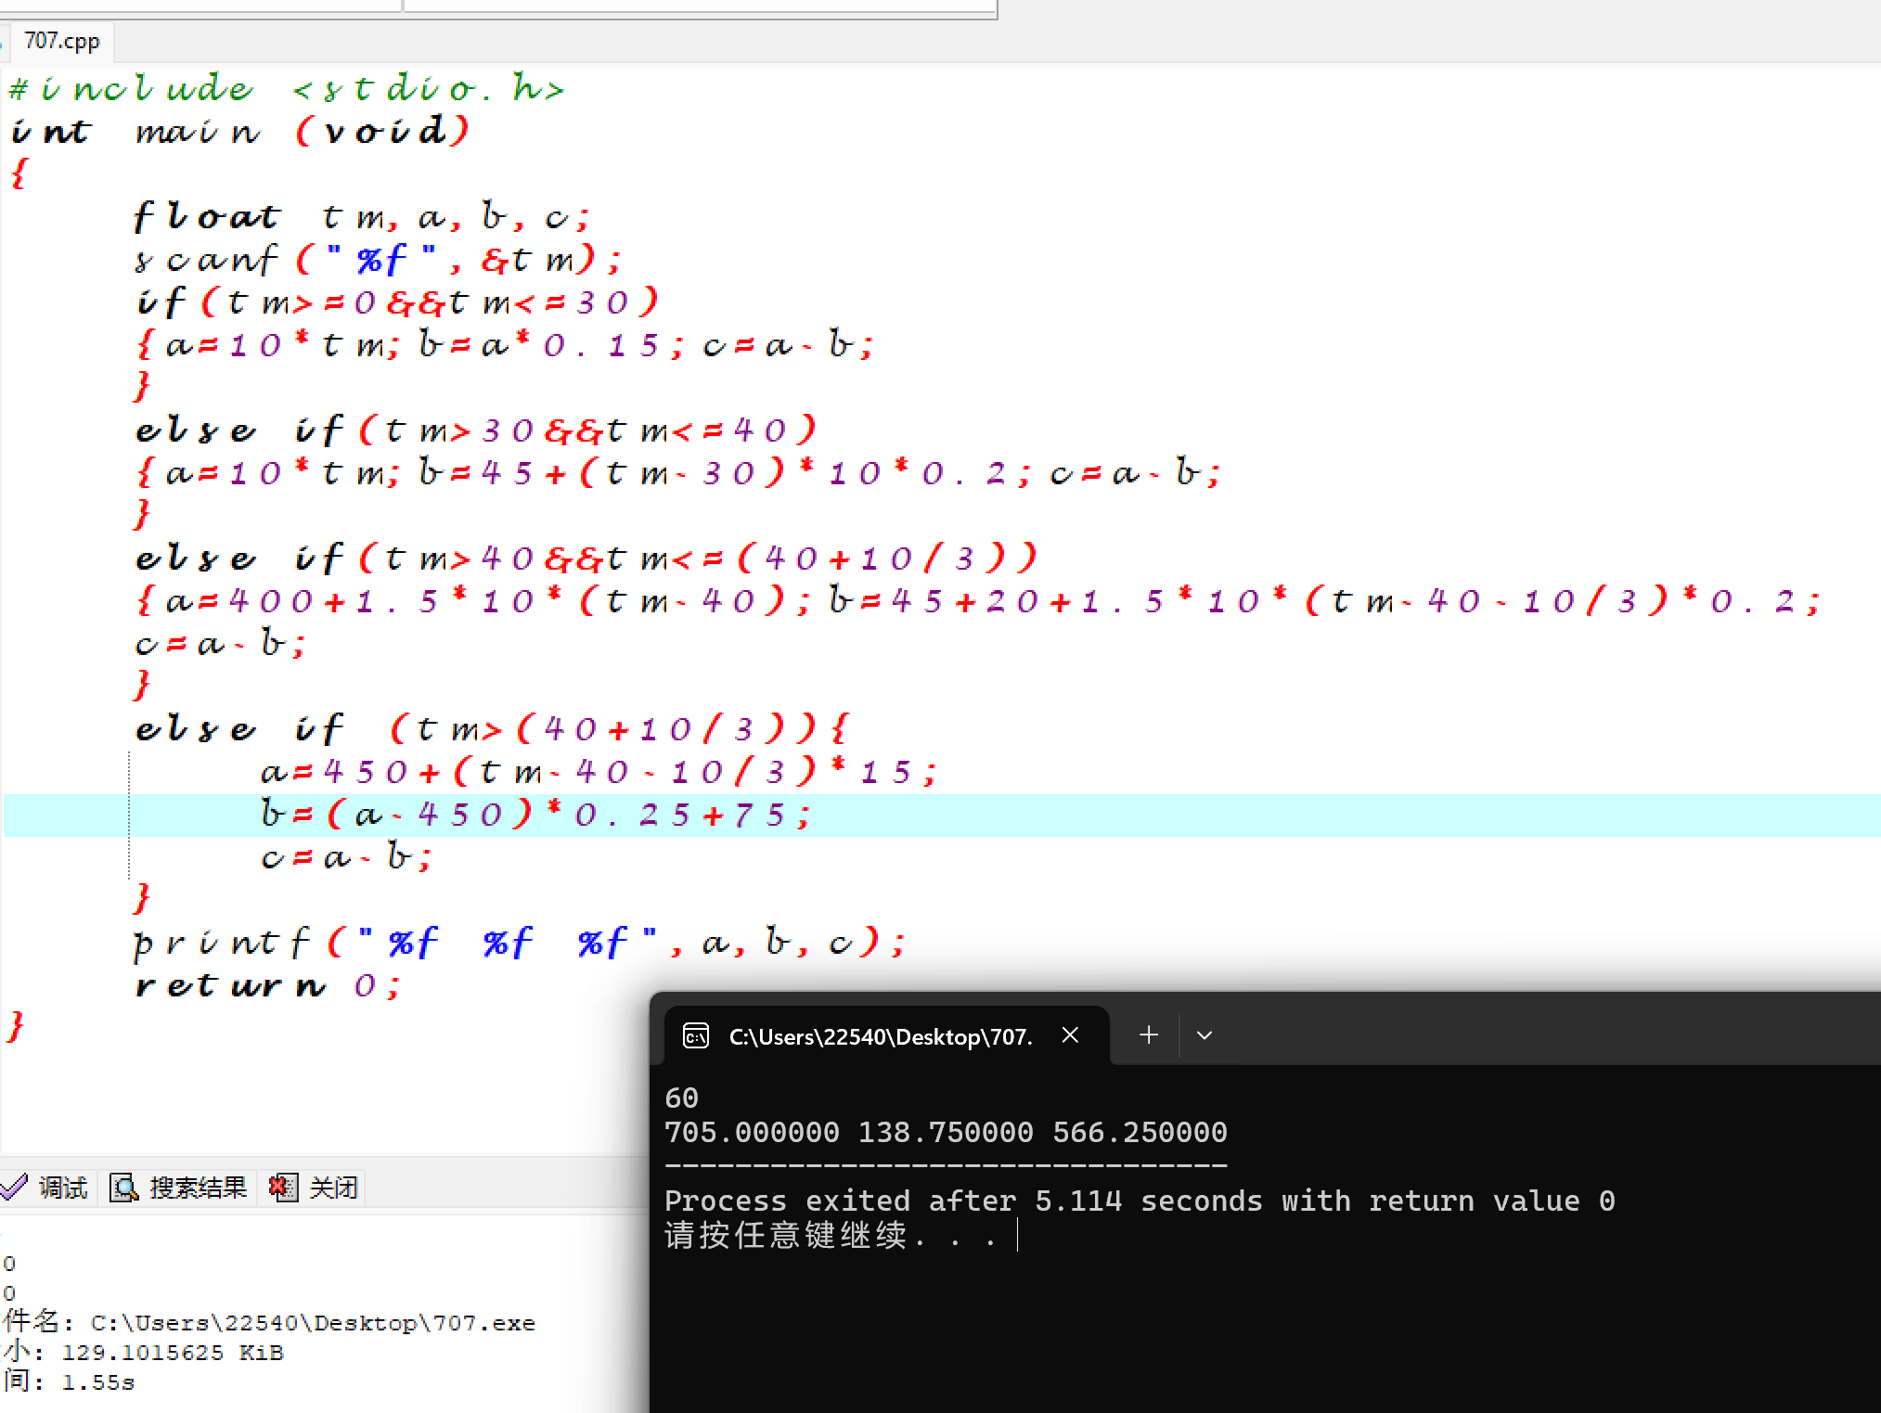Click the int main(void) line
Image resolution: width=1881 pixels, height=1413 pixels.
click(239, 131)
